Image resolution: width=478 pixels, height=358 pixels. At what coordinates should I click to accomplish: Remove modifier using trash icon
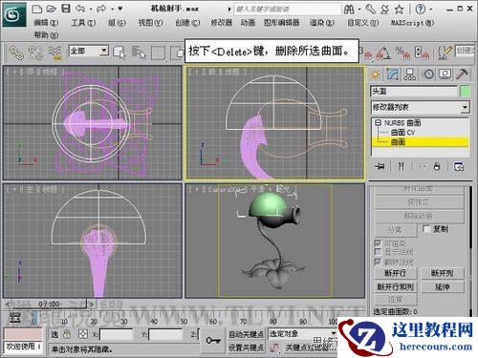(437, 166)
